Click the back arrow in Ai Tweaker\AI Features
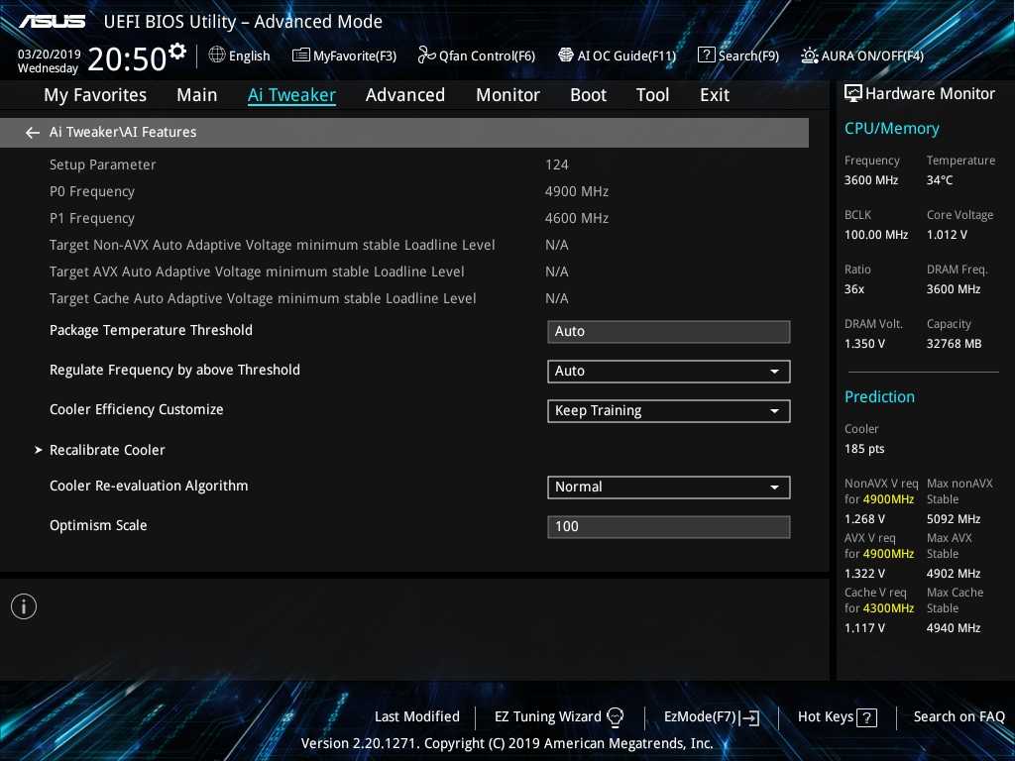1015x761 pixels. (33, 133)
